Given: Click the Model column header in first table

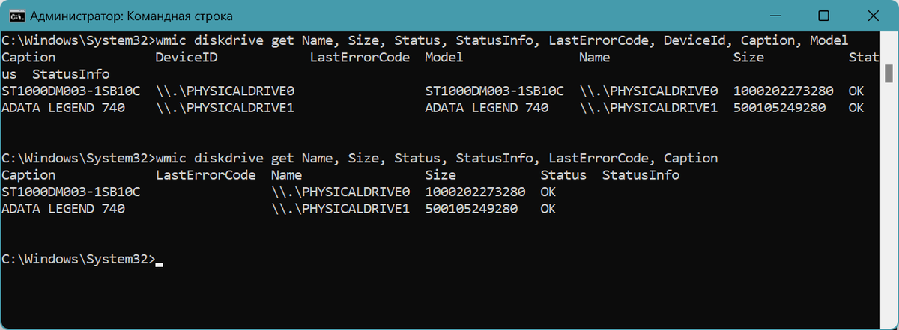Looking at the screenshot, I should click(444, 58).
